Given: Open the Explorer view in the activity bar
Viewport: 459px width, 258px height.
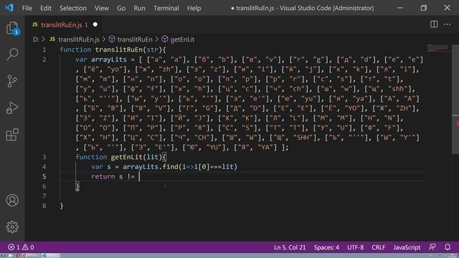Looking at the screenshot, I should [12, 29].
